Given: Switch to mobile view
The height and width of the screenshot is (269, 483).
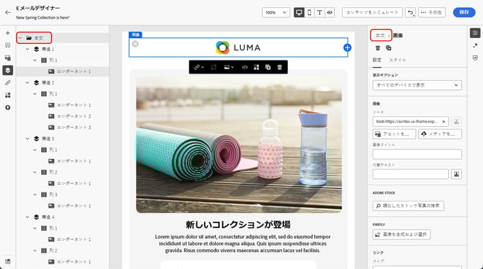Looking at the screenshot, I should click(x=309, y=13).
